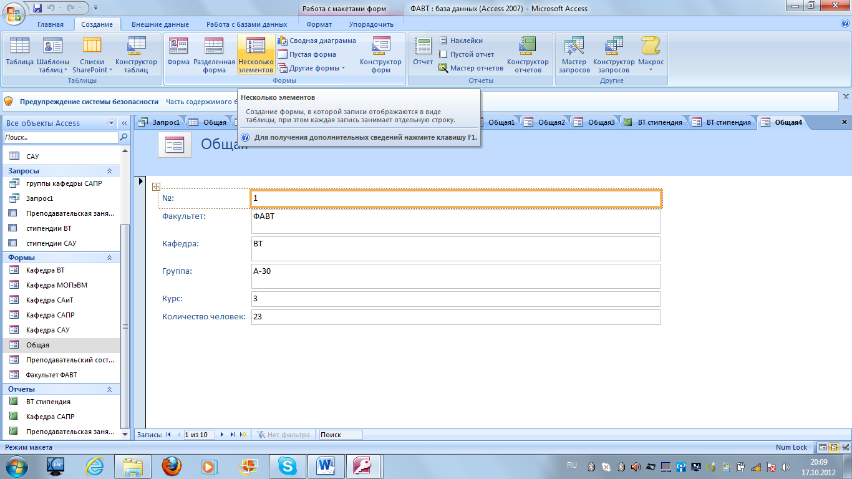This screenshot has width=852, height=479.
Task: Click the Макрос macro icon
Action: coord(651,46)
